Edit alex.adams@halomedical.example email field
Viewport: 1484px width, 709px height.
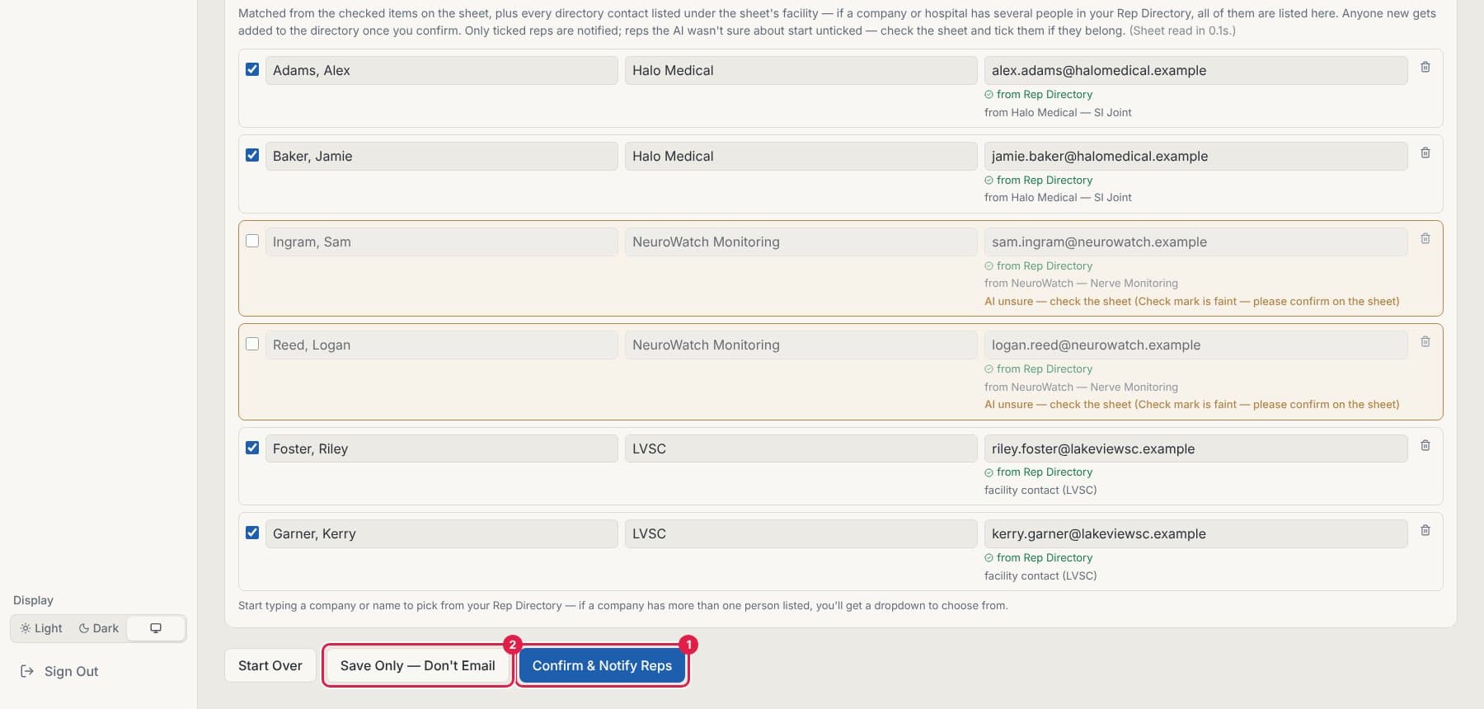1195,70
